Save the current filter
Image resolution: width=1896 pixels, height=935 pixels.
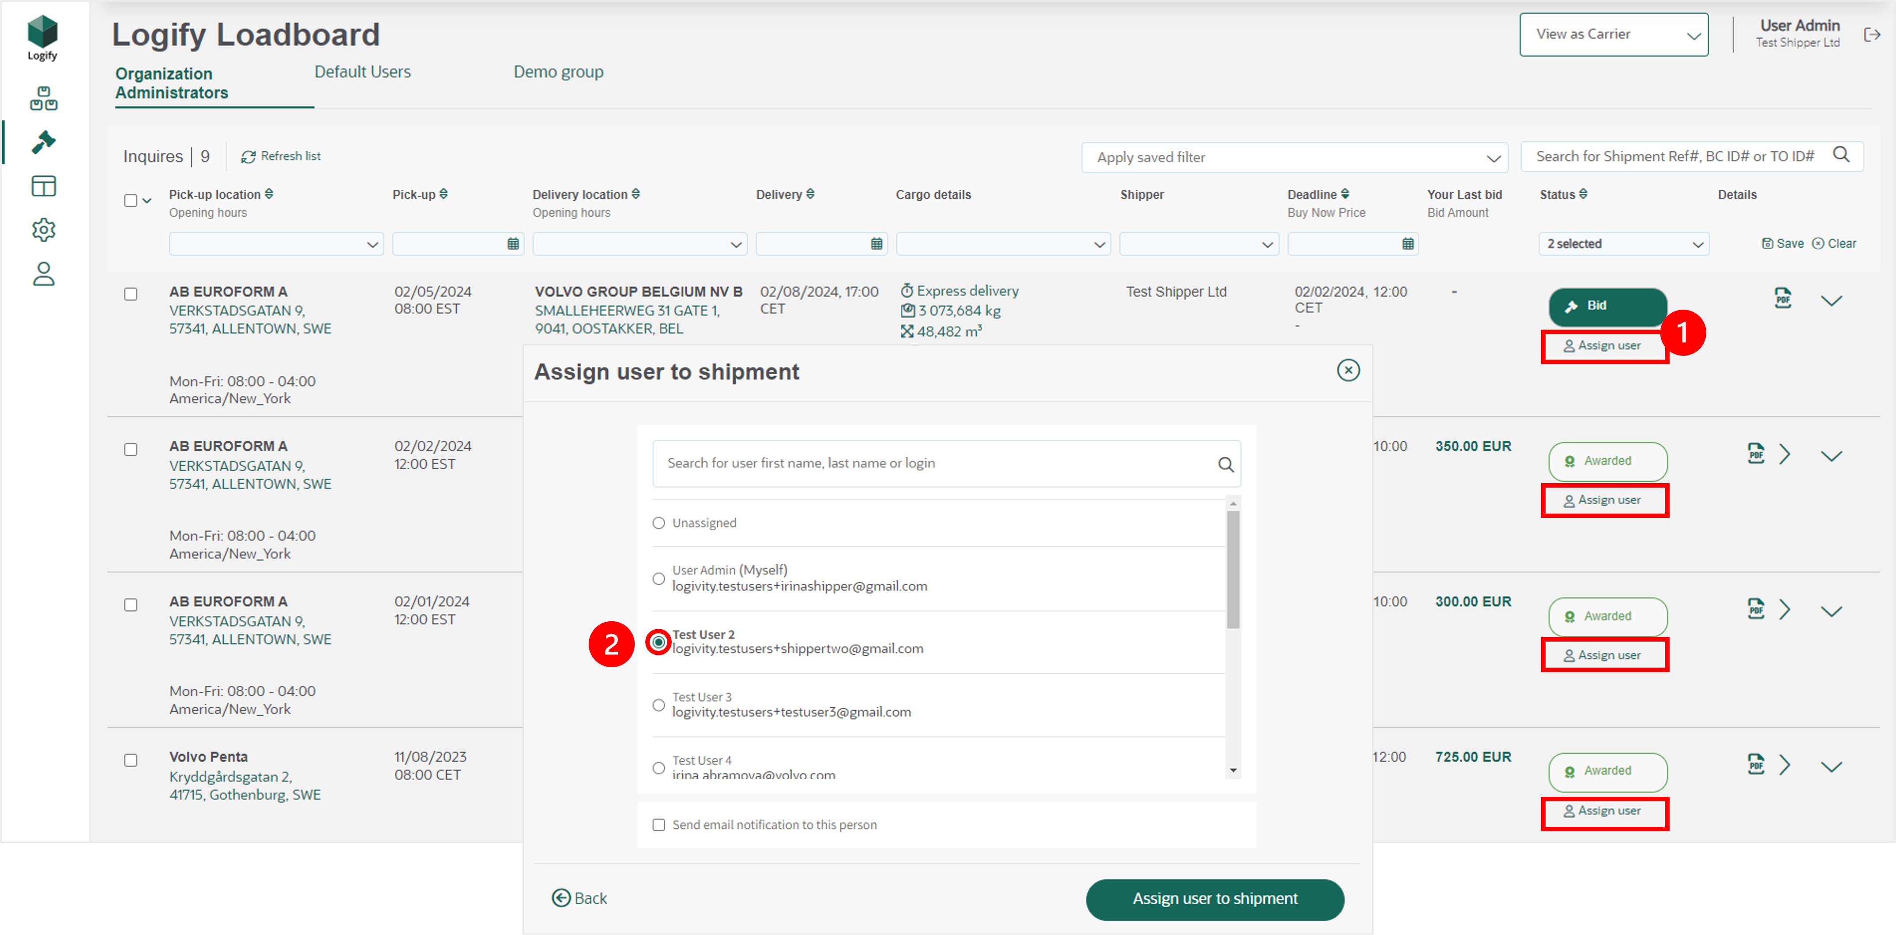pos(1782,244)
